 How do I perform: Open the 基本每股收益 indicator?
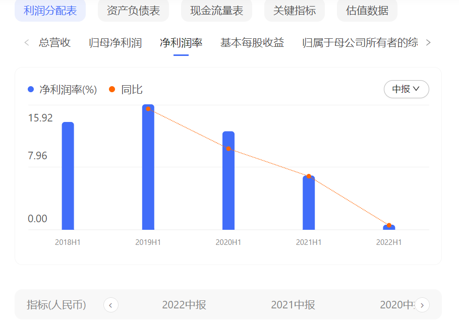pos(251,43)
